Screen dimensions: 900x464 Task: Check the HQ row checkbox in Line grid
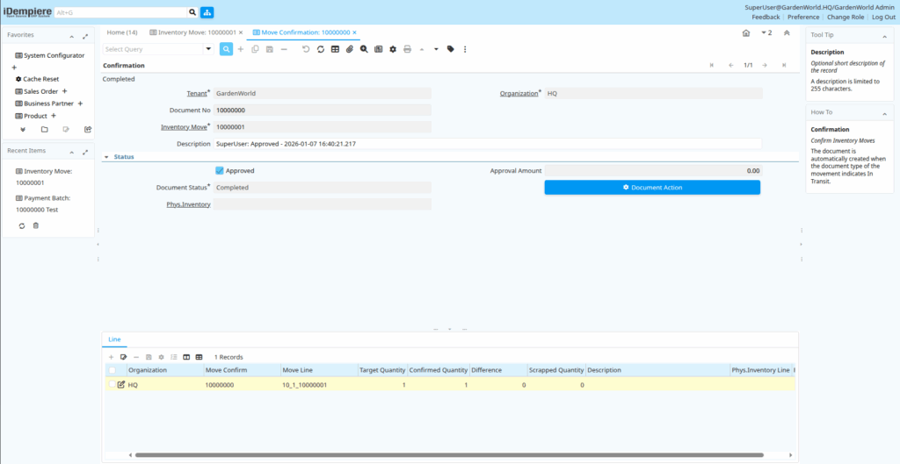(112, 385)
